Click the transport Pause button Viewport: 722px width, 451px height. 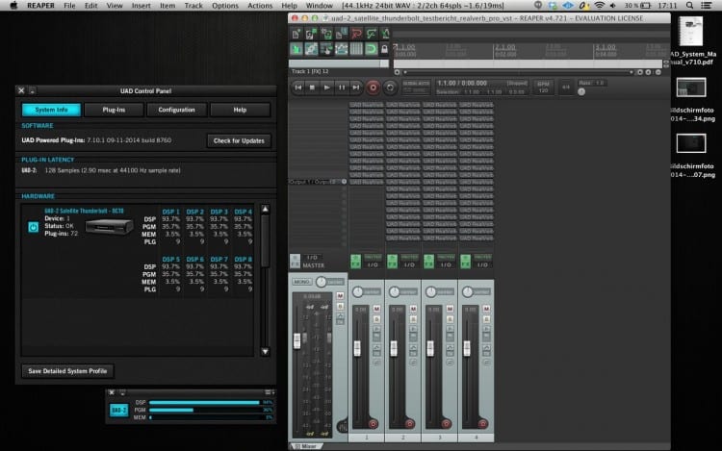(342, 88)
